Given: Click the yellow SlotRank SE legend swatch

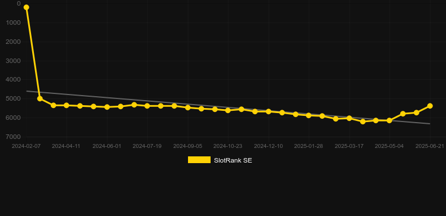Looking at the screenshot, I should tap(199, 160).
